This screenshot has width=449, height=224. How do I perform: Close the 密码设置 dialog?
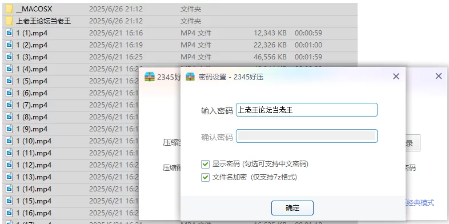[396, 77]
